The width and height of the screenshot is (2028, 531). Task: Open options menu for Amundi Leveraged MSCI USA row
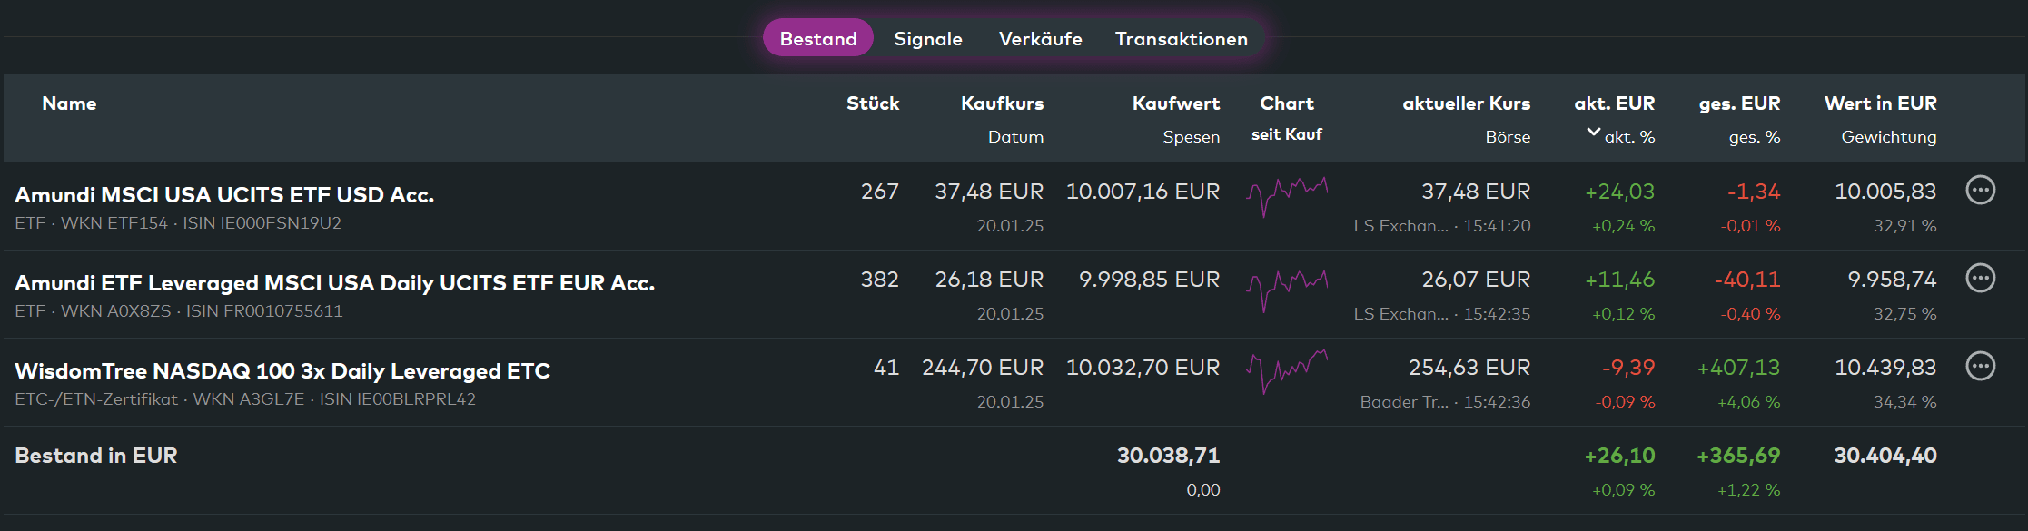[1980, 279]
